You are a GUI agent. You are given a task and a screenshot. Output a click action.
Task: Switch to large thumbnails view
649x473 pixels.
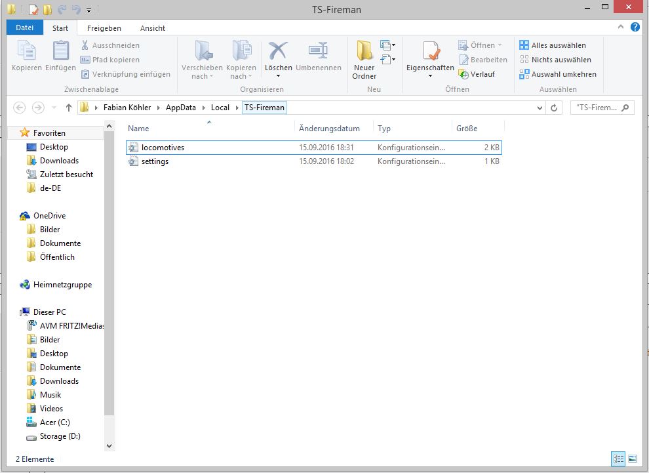[633, 459]
